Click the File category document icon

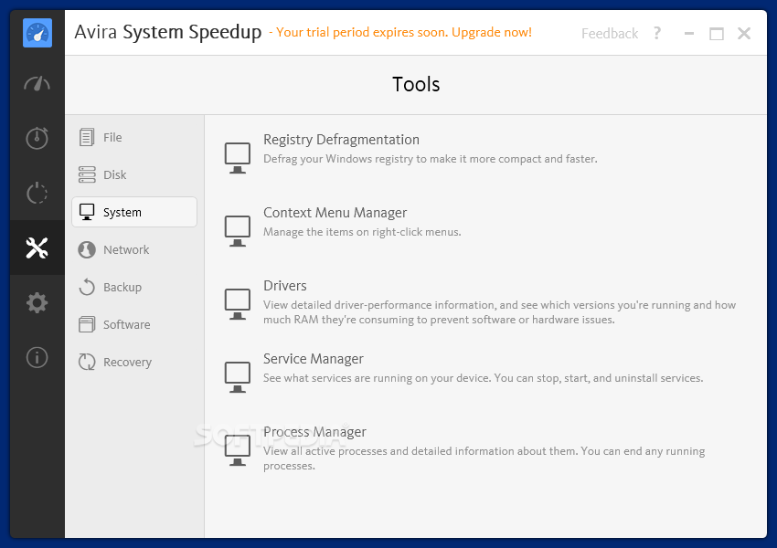(87, 137)
